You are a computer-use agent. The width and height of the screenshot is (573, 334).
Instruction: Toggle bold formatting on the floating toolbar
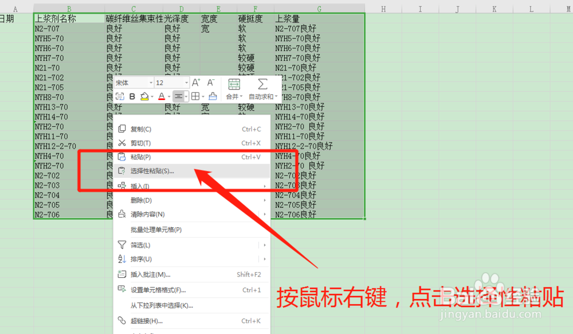(131, 96)
